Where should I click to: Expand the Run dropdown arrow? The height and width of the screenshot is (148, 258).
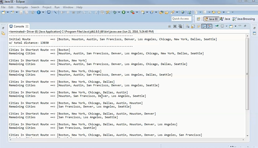coord(128,12)
